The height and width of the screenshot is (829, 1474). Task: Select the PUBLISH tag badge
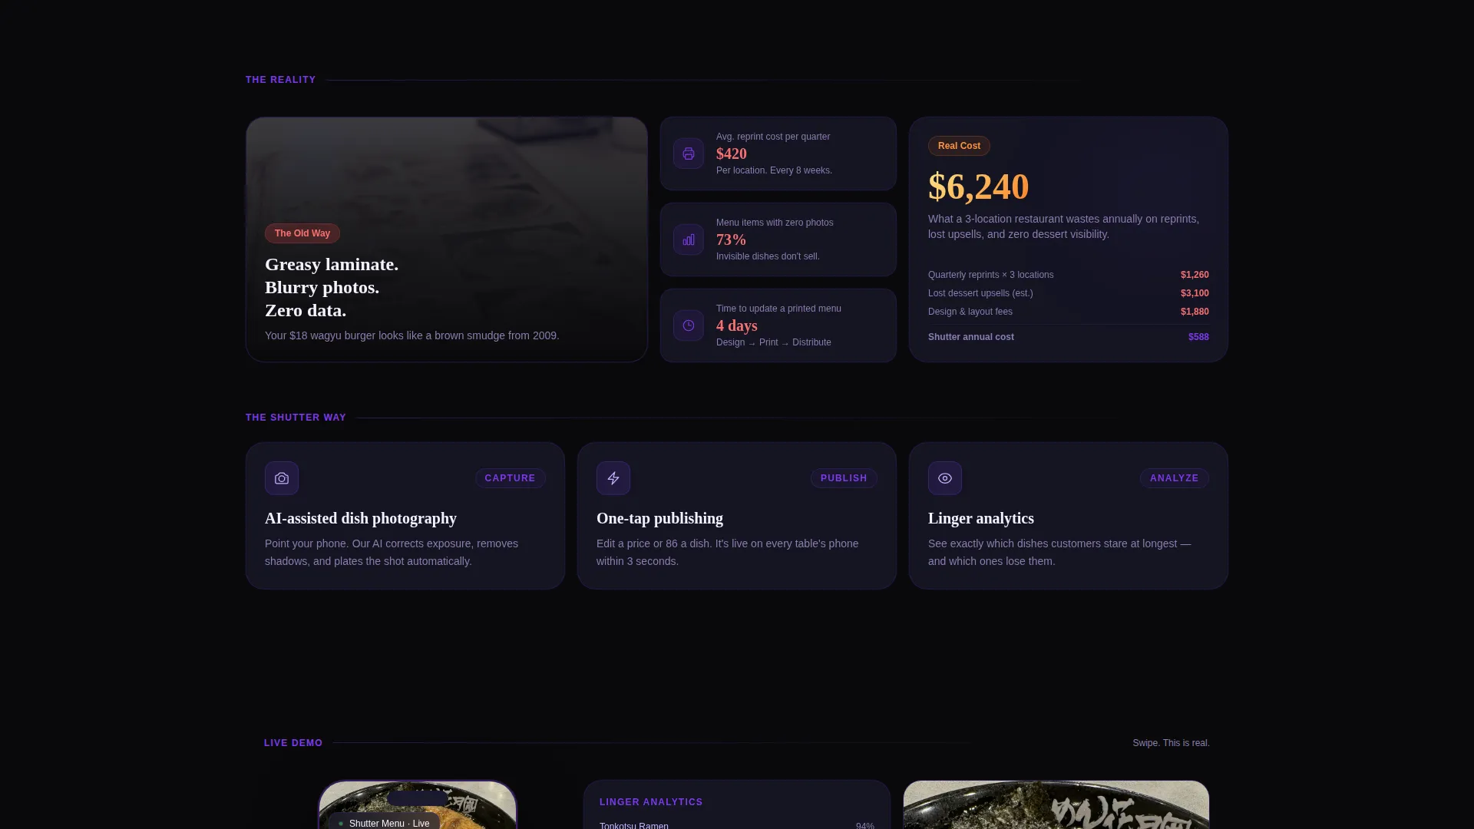[x=844, y=478]
